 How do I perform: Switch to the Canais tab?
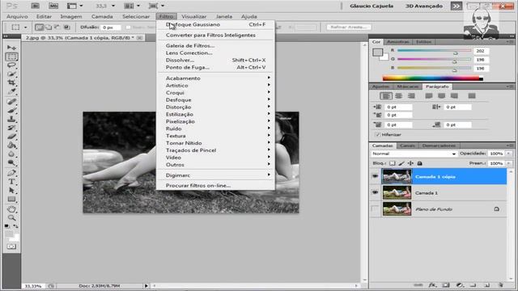click(x=407, y=145)
